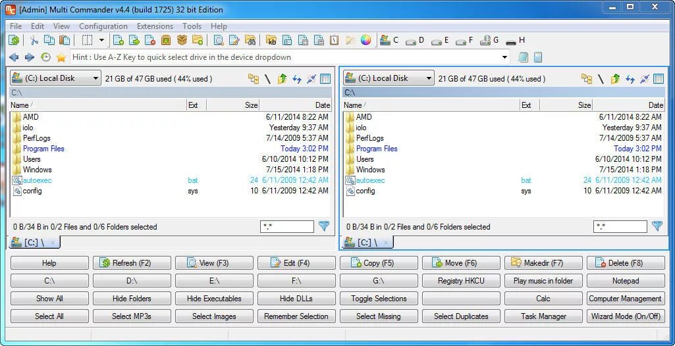Select Windows folder in left panel
The width and height of the screenshot is (675, 346).
tap(171, 170)
